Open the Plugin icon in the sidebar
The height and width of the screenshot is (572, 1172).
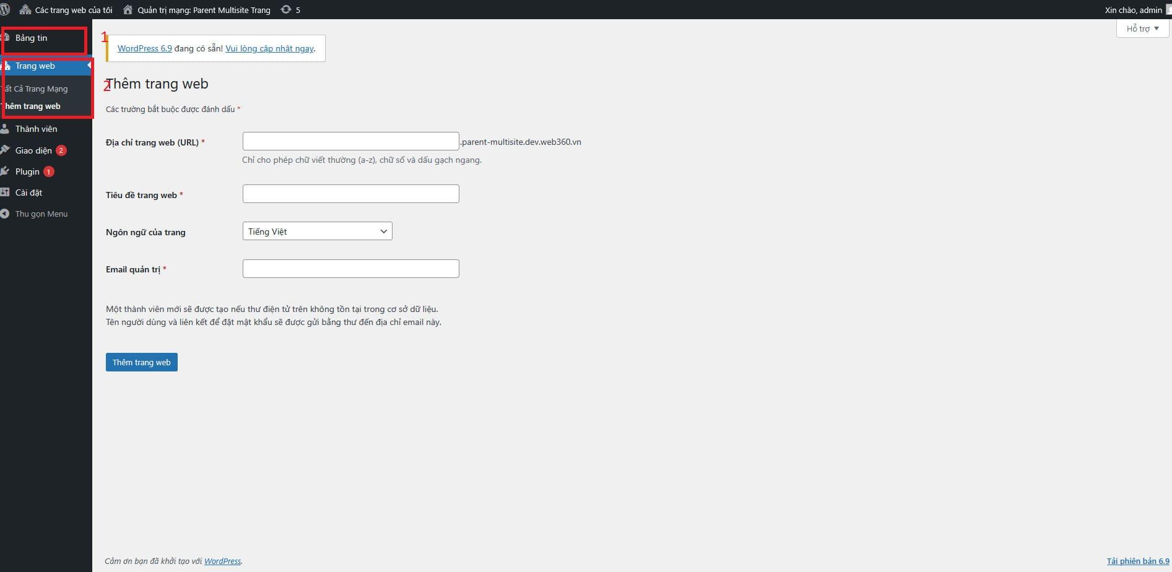[x=6, y=171]
